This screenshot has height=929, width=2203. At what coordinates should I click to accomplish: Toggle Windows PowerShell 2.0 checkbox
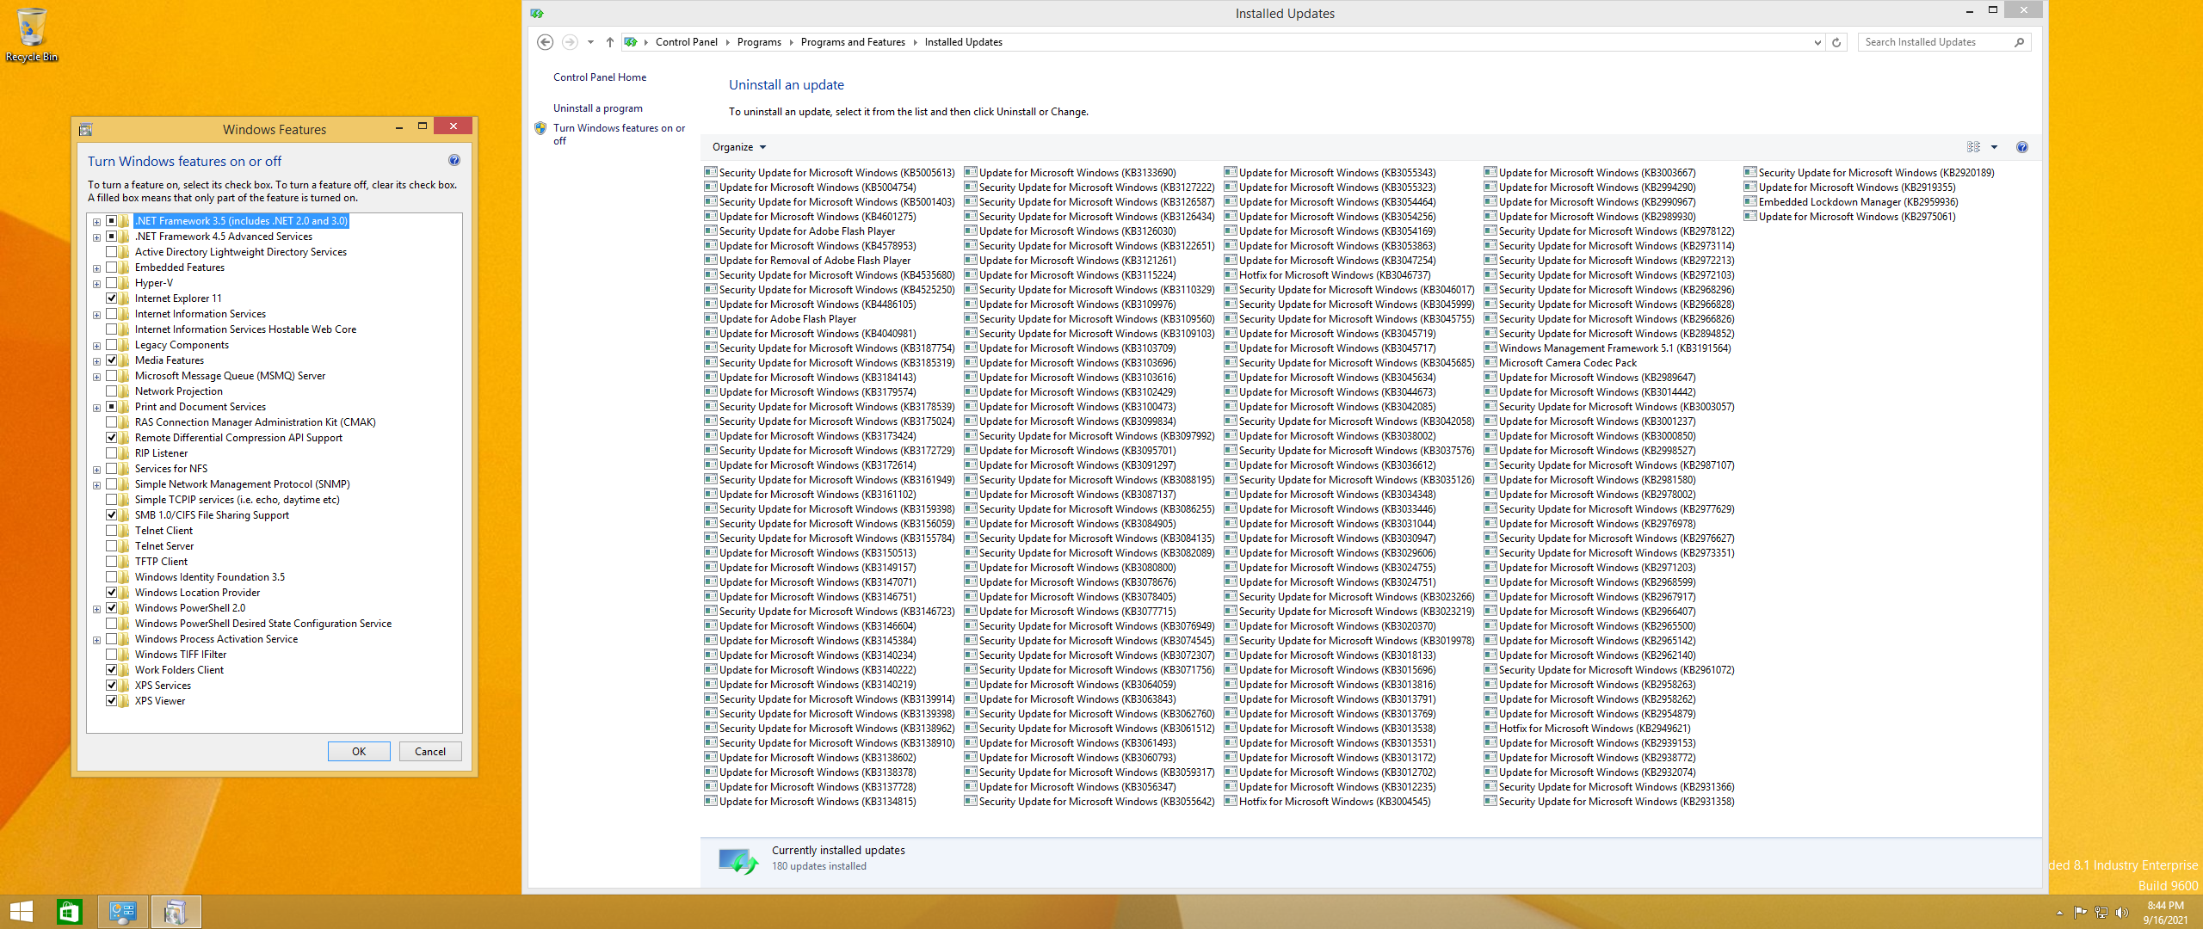point(112,608)
